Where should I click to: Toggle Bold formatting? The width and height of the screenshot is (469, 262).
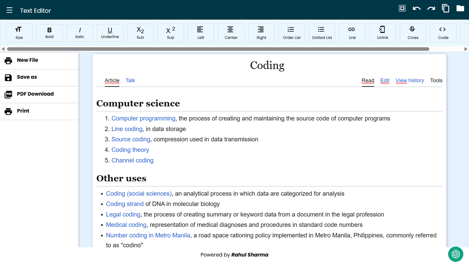(x=49, y=33)
